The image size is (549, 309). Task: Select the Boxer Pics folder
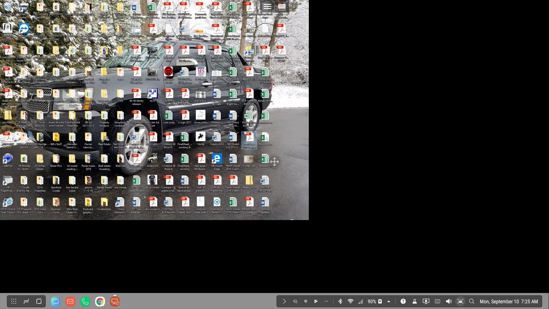coord(56,160)
